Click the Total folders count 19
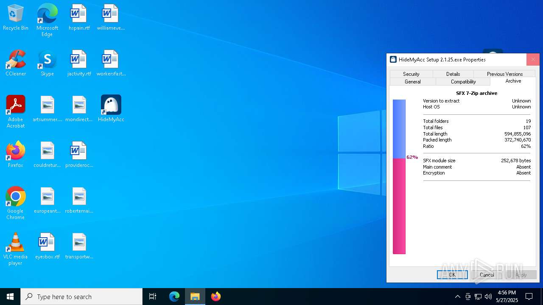The height and width of the screenshot is (305, 543). click(x=528, y=121)
